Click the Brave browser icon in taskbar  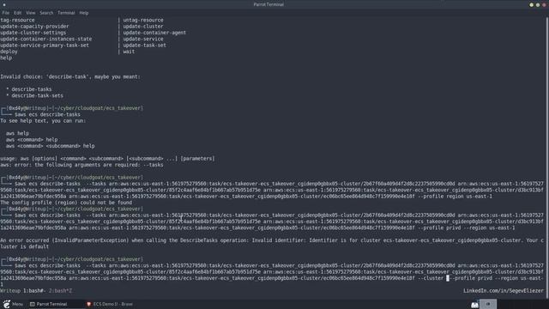pyautogui.click(x=89, y=304)
